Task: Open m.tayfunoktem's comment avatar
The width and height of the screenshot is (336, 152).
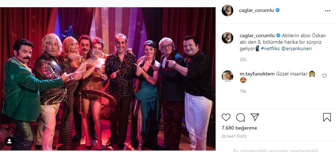Action: (227, 76)
